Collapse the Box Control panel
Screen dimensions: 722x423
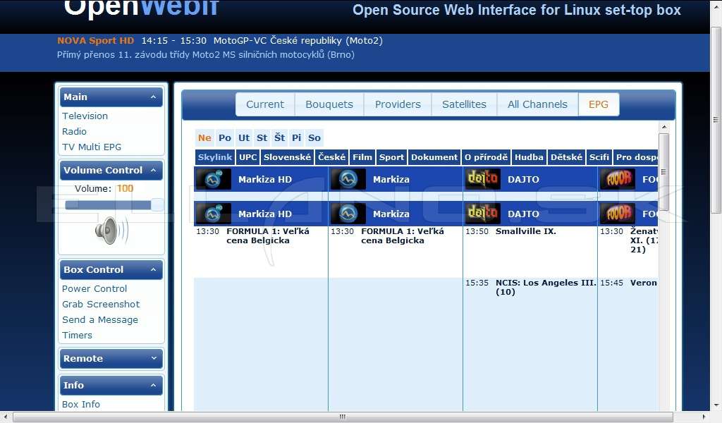(153, 270)
